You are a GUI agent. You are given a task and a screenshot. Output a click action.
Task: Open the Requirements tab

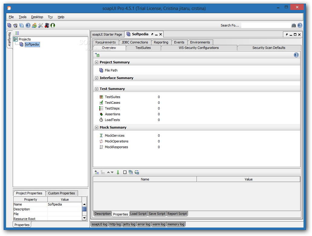pyautogui.click(x=106, y=42)
